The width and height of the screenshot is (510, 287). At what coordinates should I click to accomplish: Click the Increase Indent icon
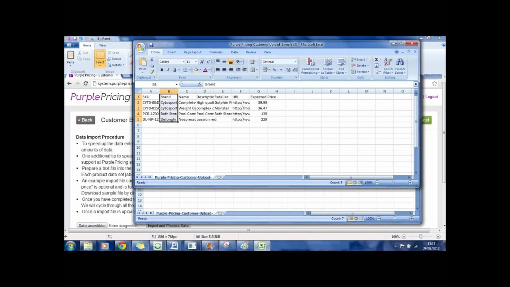(x=244, y=70)
